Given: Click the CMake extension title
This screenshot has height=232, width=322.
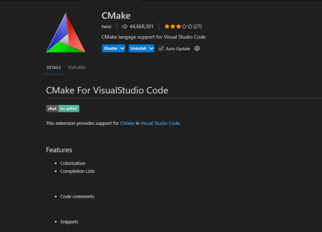Looking at the screenshot, I should click(x=116, y=16).
